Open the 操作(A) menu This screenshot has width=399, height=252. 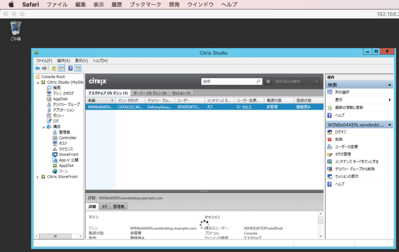tap(64, 60)
